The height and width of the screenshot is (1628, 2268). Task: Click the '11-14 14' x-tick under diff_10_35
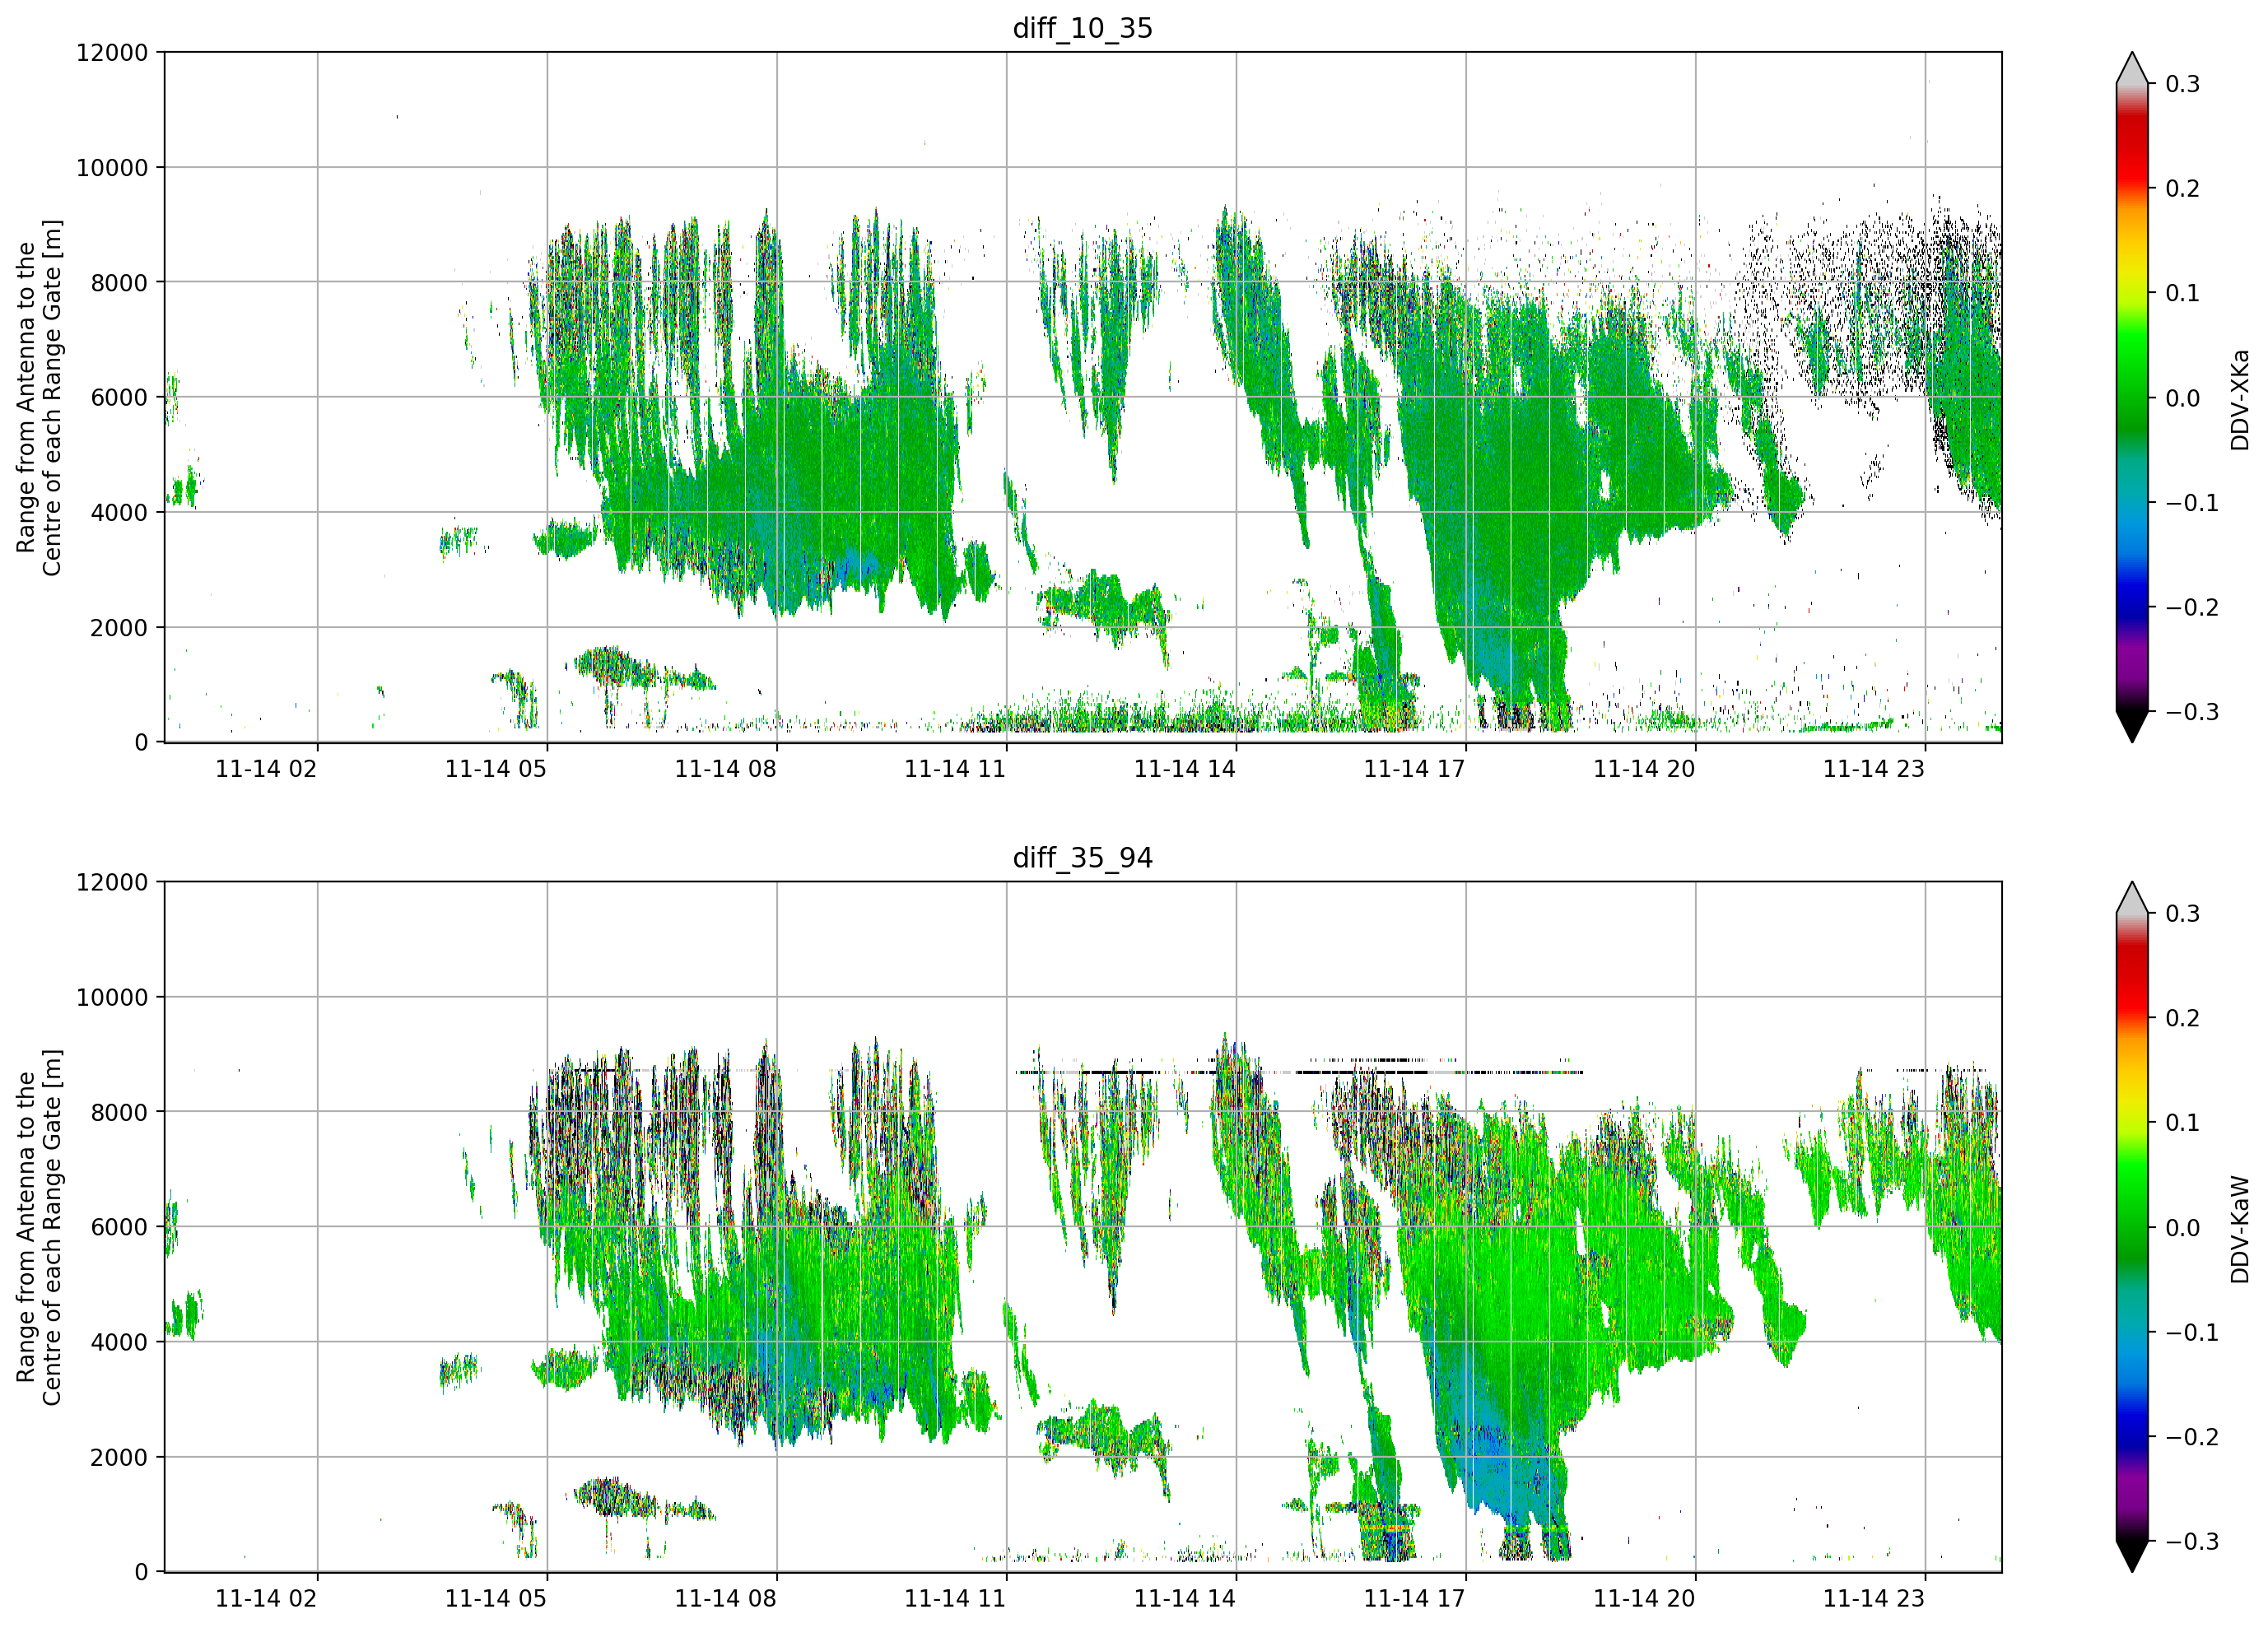1185,769
